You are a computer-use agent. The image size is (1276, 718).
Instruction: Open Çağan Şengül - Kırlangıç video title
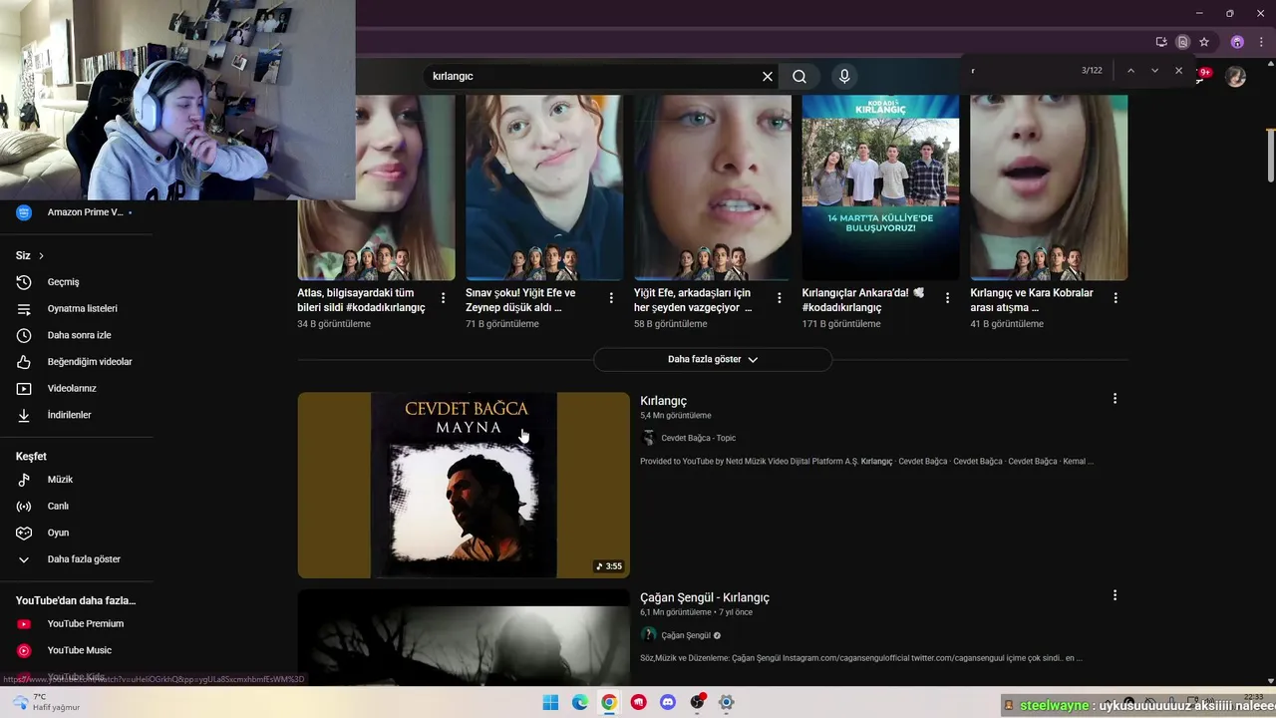pyautogui.click(x=705, y=597)
